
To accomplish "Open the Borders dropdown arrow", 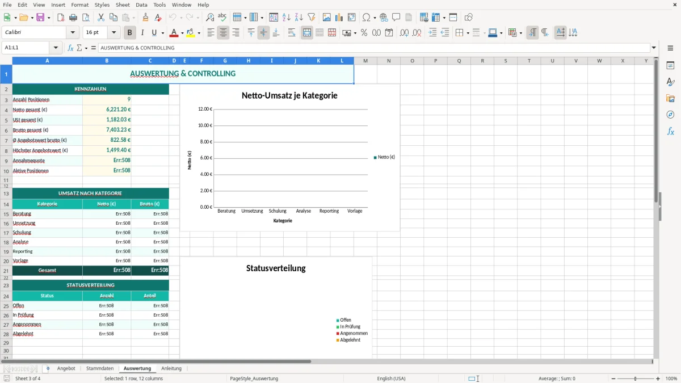I will click(x=467, y=33).
